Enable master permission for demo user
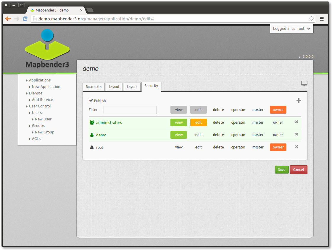332x250 pixels. [x=258, y=135]
